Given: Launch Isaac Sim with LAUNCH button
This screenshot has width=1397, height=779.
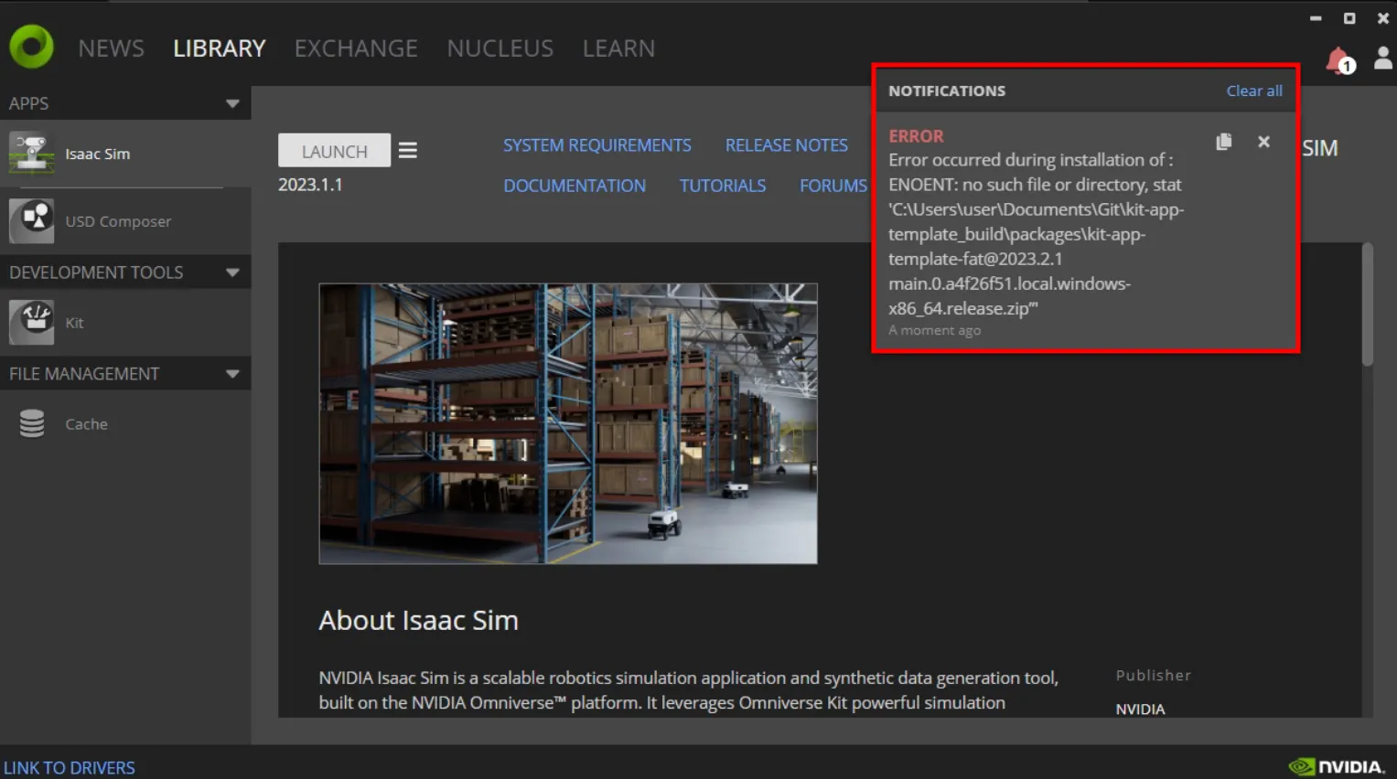Looking at the screenshot, I should [334, 151].
